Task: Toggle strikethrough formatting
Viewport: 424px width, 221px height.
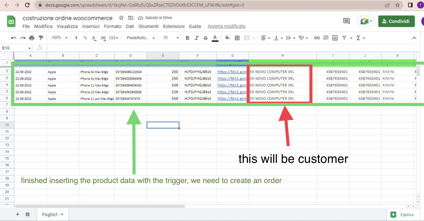Action: click(206, 38)
